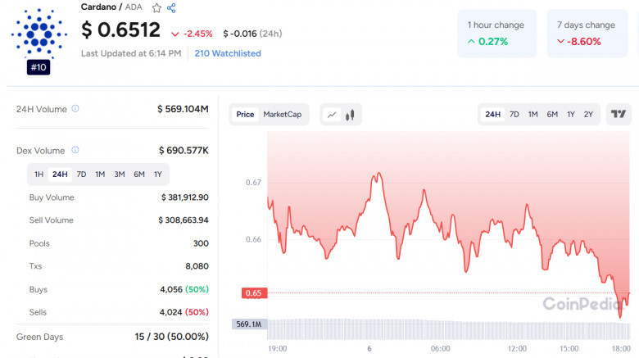Click the Cardano / ADA title

(111, 7)
